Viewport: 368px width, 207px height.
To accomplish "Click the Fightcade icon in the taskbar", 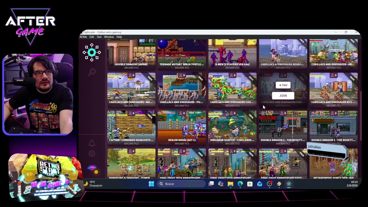I will [289, 184].
